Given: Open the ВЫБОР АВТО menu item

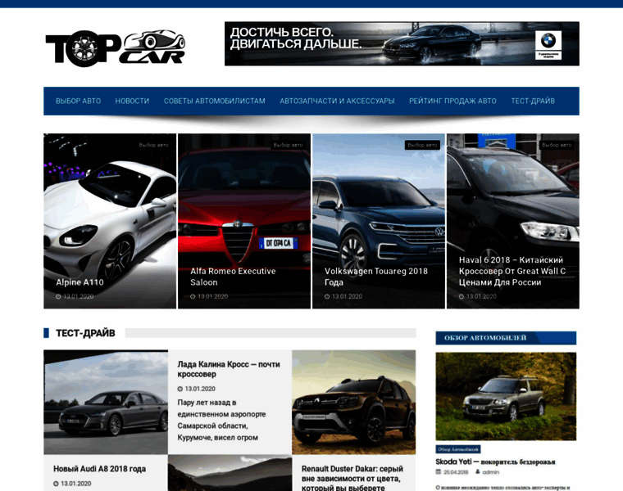Looking at the screenshot, I should [78, 101].
